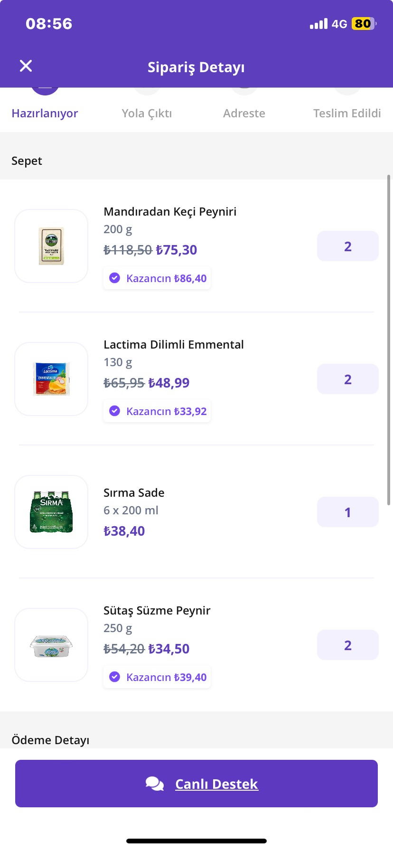This screenshot has height=851, width=393.
Task: Open Canlı Destek live support link
Action: tap(216, 784)
